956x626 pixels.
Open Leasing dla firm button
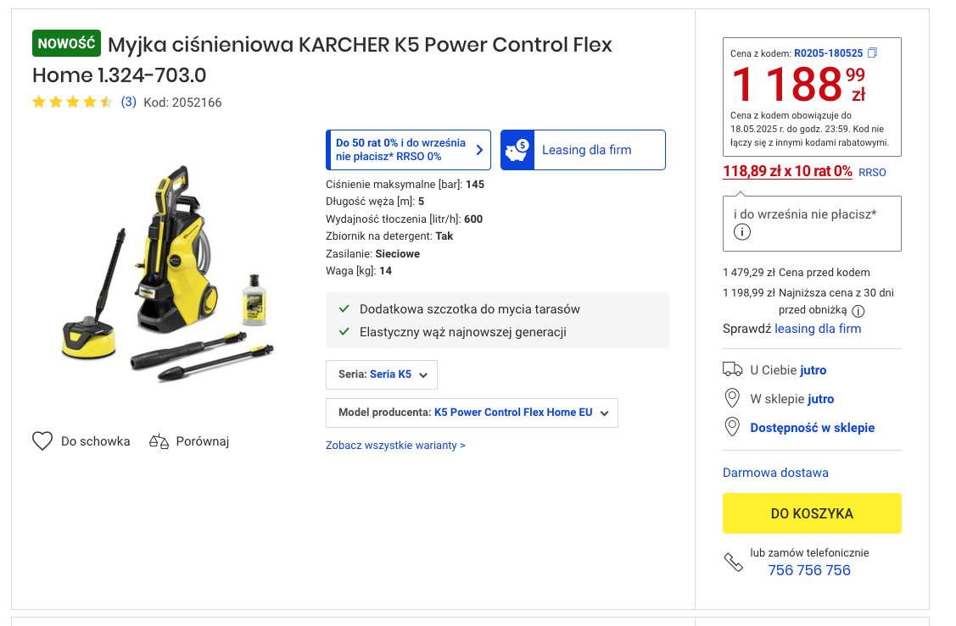pos(583,150)
